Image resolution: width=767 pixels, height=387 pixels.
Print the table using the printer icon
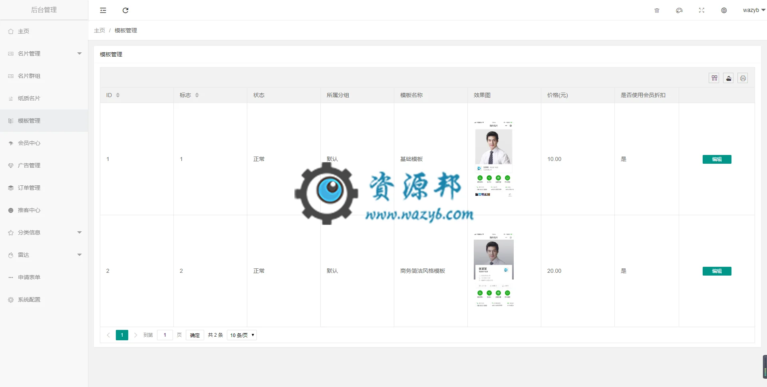pos(743,78)
